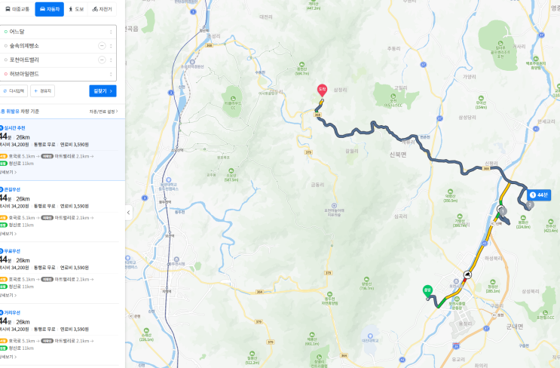Switch to the 대중교통 public transit tab

17,9
